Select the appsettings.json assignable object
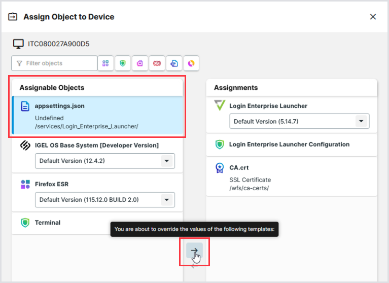389x283 pixels. [x=97, y=116]
